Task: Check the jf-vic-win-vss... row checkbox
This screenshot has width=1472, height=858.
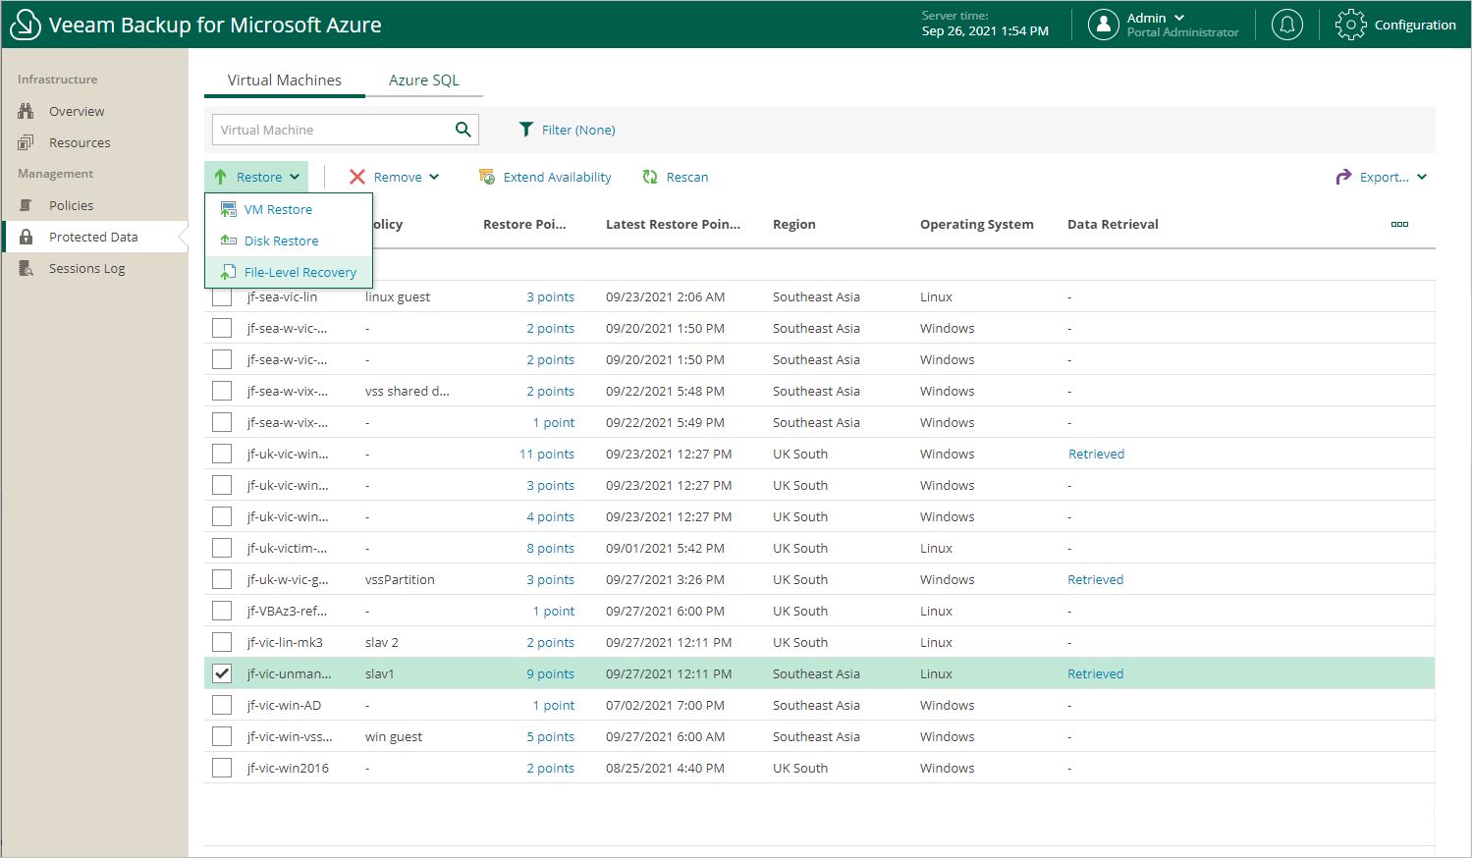Action: 222,736
